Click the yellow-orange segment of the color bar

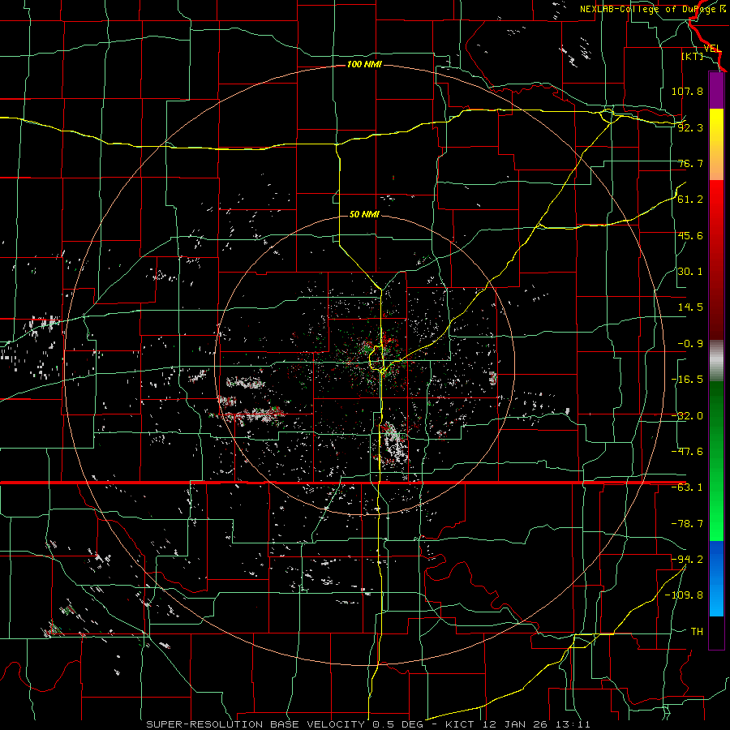716,144
